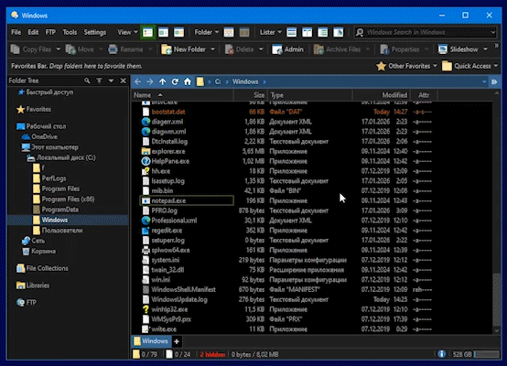Click the Quick Access folder icon
The width and height of the screenshot is (507, 366).
click(x=447, y=66)
